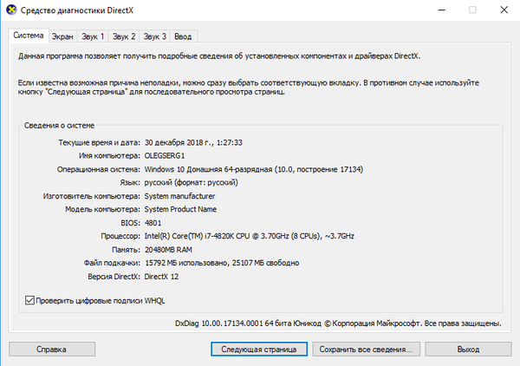
Task: Select the Система tab
Action: tap(29, 36)
